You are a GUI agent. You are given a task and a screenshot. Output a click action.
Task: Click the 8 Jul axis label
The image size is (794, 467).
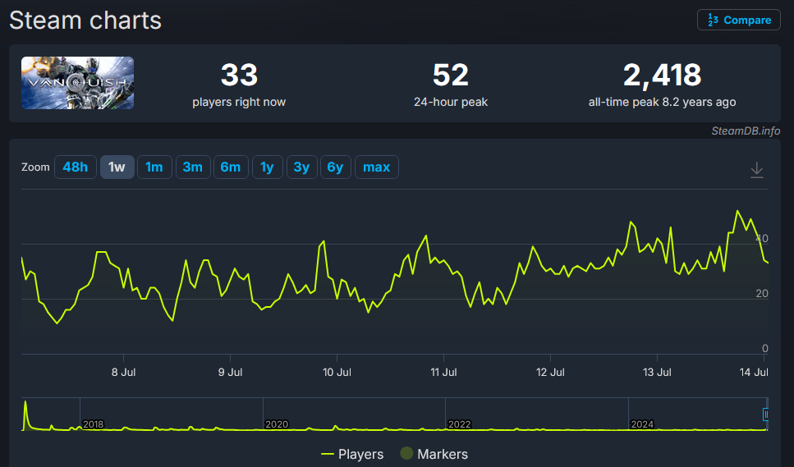pyautogui.click(x=123, y=373)
